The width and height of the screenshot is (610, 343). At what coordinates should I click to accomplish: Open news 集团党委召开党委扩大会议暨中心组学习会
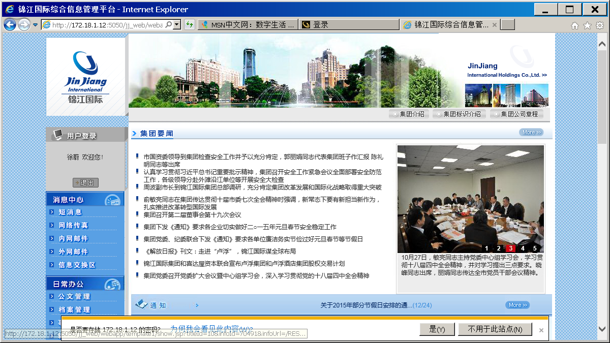click(256, 275)
